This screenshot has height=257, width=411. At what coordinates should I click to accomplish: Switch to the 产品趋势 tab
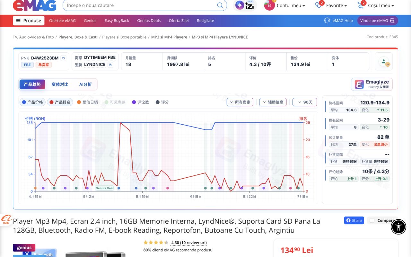click(32, 84)
